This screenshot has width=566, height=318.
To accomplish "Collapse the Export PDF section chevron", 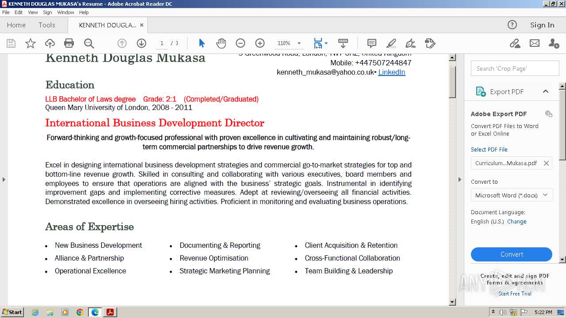I will pyautogui.click(x=545, y=91).
